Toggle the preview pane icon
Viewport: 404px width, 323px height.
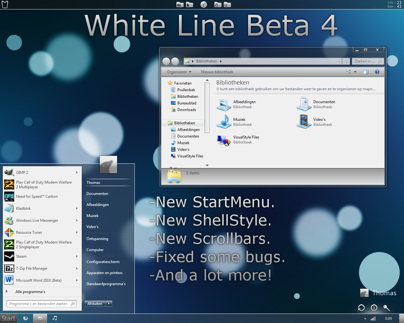[x=366, y=72]
